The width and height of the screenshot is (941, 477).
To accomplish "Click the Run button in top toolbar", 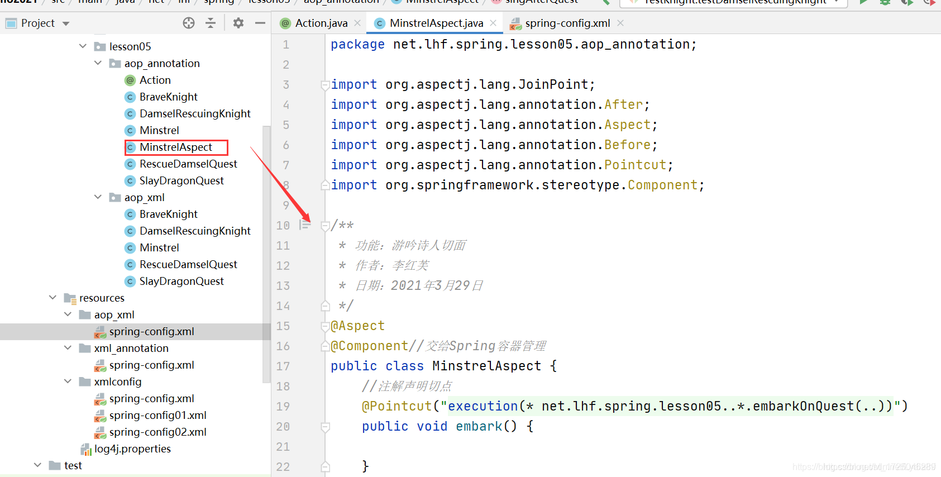I will 863,2.
